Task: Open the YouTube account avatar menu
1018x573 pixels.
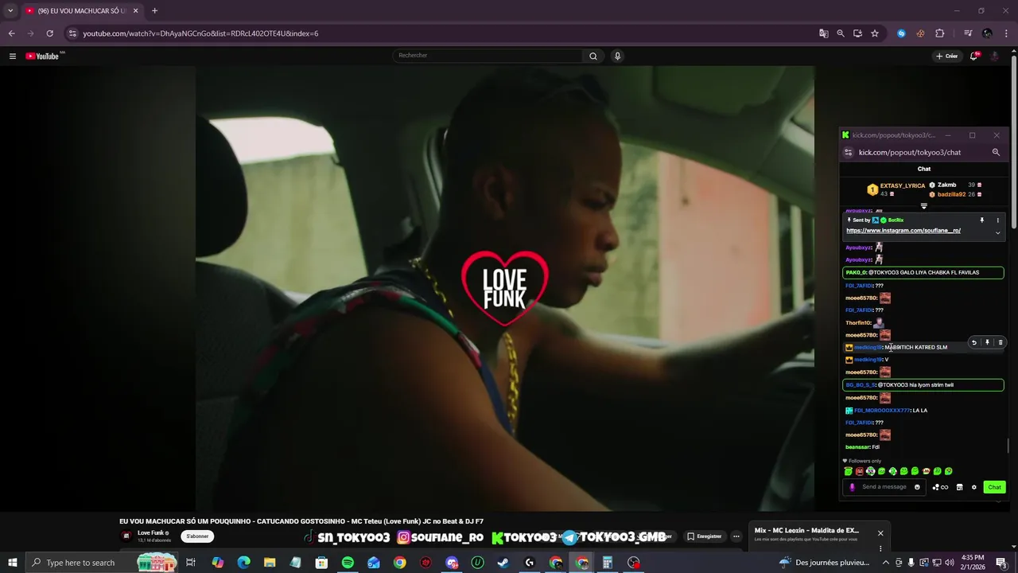Action: click(x=994, y=56)
